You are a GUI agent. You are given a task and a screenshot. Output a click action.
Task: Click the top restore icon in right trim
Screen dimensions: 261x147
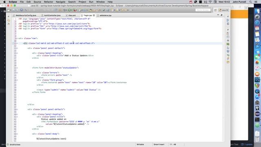point(228,16)
